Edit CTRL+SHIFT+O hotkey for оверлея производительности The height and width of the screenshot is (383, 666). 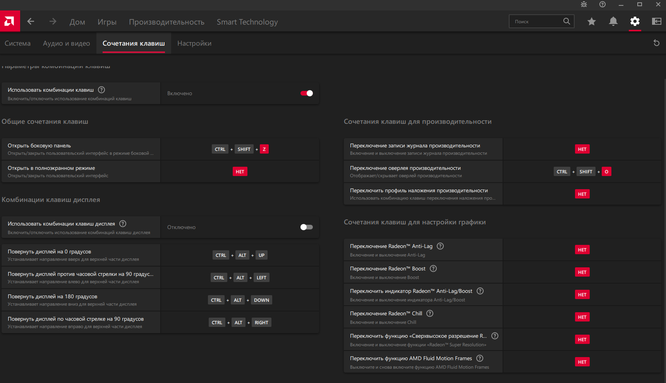point(582,172)
